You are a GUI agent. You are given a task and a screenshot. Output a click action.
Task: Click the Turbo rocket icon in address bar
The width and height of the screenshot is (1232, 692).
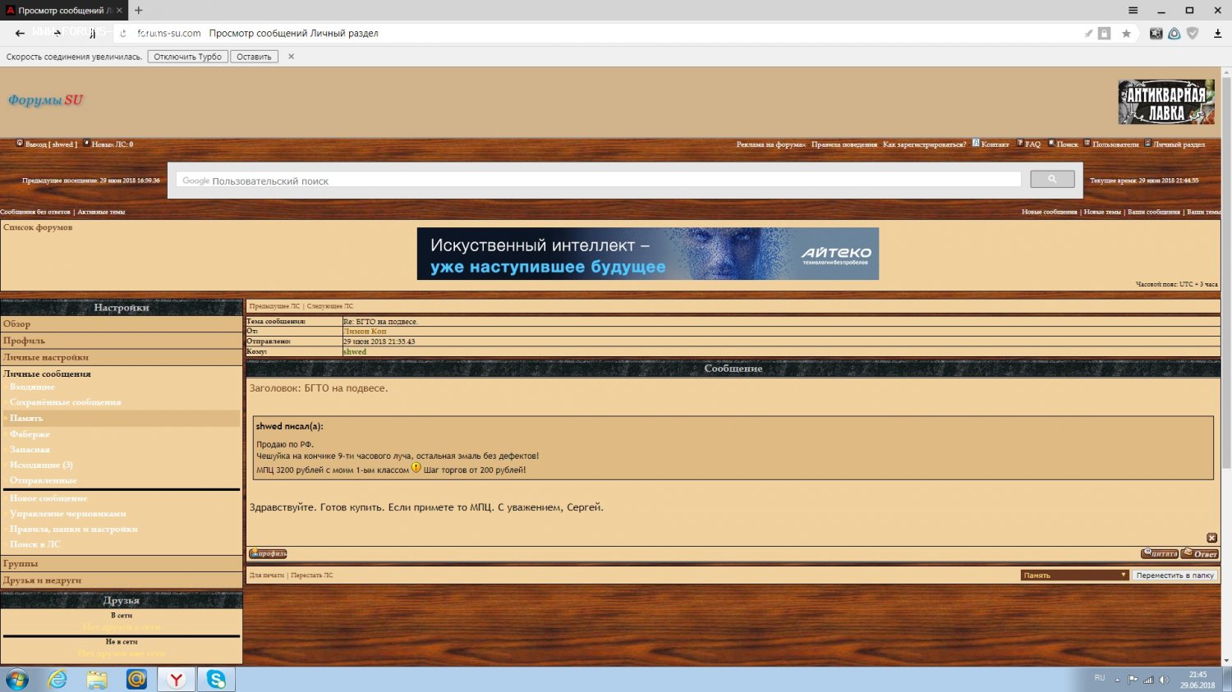(1088, 34)
